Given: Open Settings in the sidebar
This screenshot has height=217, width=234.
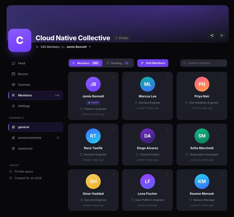Looking at the screenshot, I should pyautogui.click(x=35, y=106).
